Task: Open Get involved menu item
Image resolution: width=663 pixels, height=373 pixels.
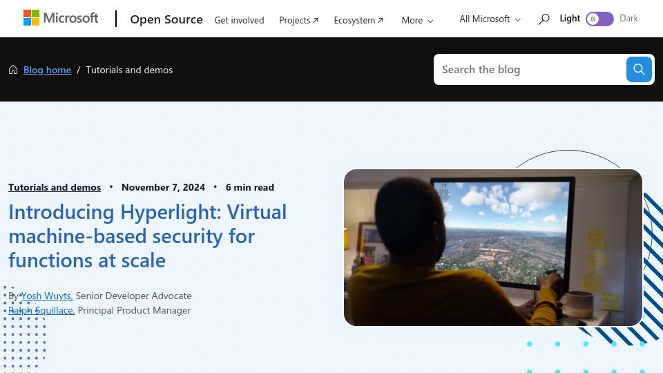Action: click(x=240, y=20)
